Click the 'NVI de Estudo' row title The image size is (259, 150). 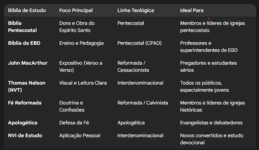[x=25, y=135]
